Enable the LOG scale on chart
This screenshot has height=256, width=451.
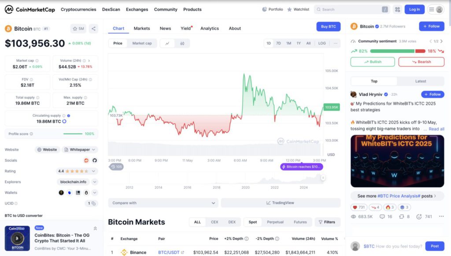coord(322,44)
